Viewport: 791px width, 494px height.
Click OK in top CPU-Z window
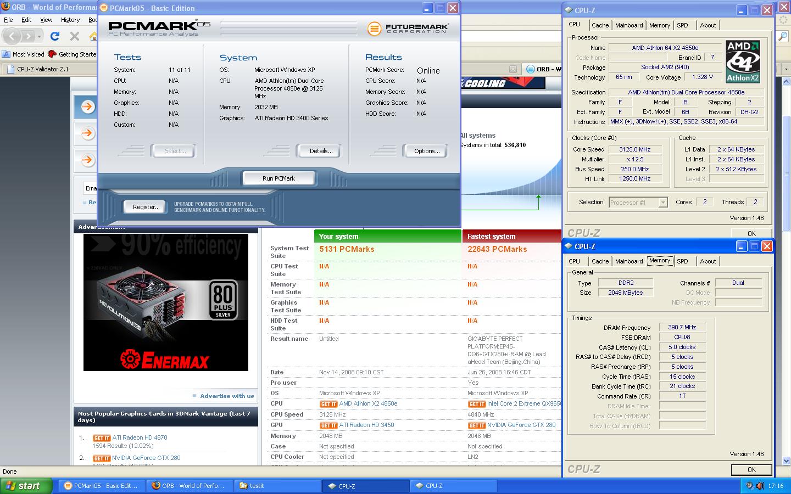pyautogui.click(x=751, y=233)
